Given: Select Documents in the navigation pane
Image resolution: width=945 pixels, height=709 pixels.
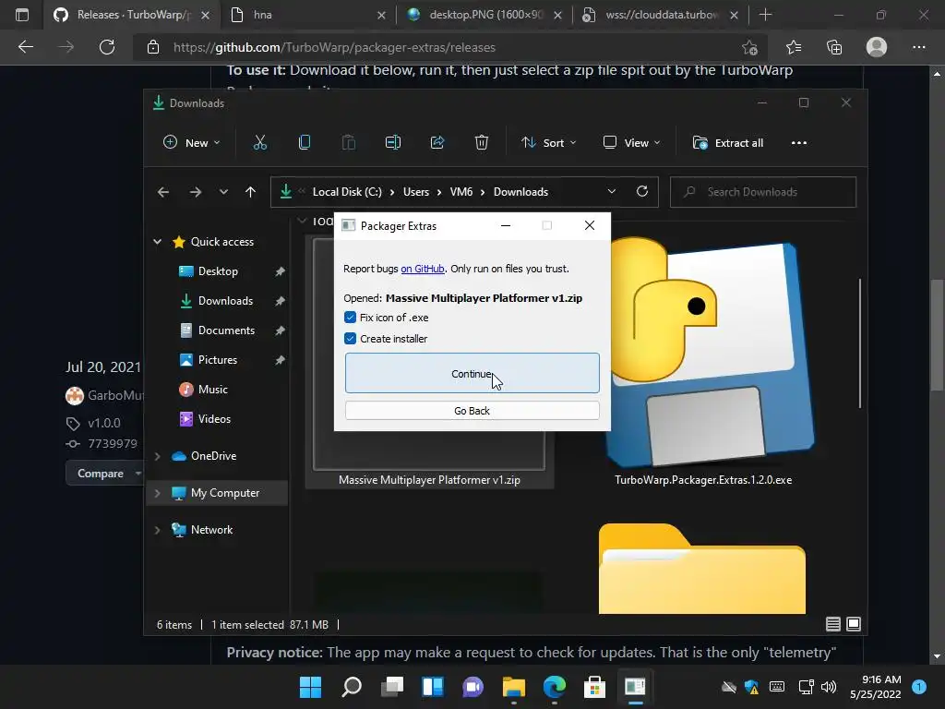Looking at the screenshot, I should [227, 330].
